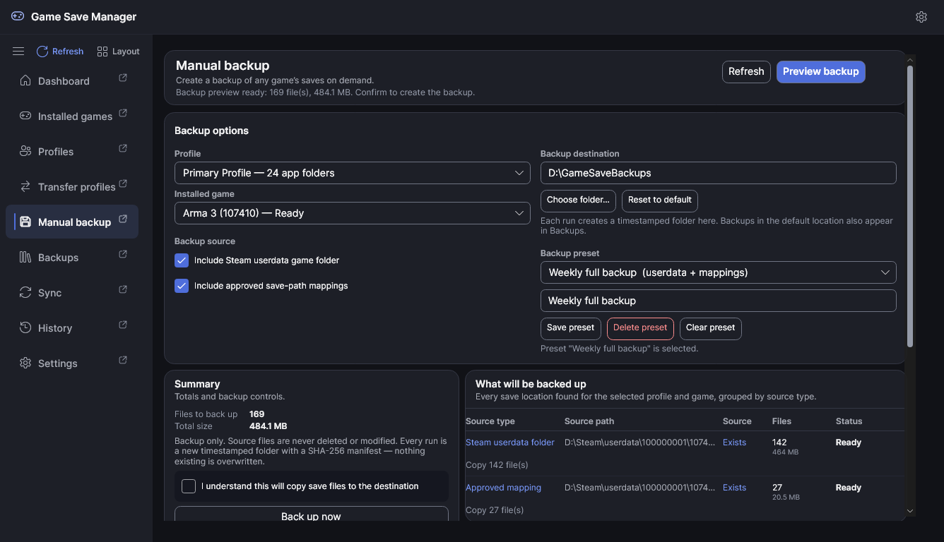
Task: Click the Source path column header
Action: [589, 421]
